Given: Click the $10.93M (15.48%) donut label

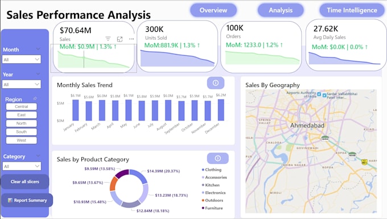Looking at the screenshot, I should click(x=90, y=202).
